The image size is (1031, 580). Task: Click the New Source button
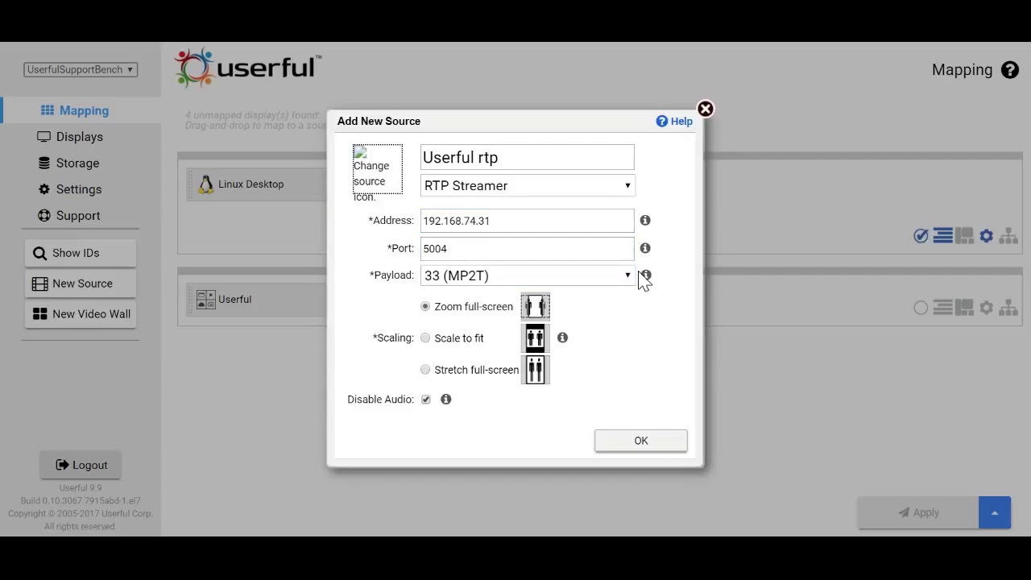point(81,284)
